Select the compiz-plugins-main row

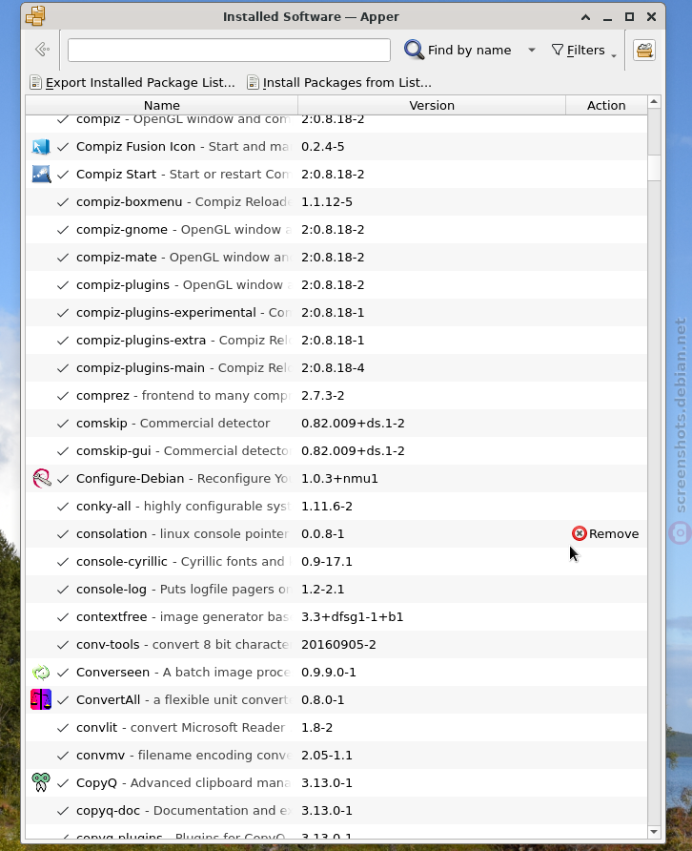pyautogui.click(x=336, y=368)
